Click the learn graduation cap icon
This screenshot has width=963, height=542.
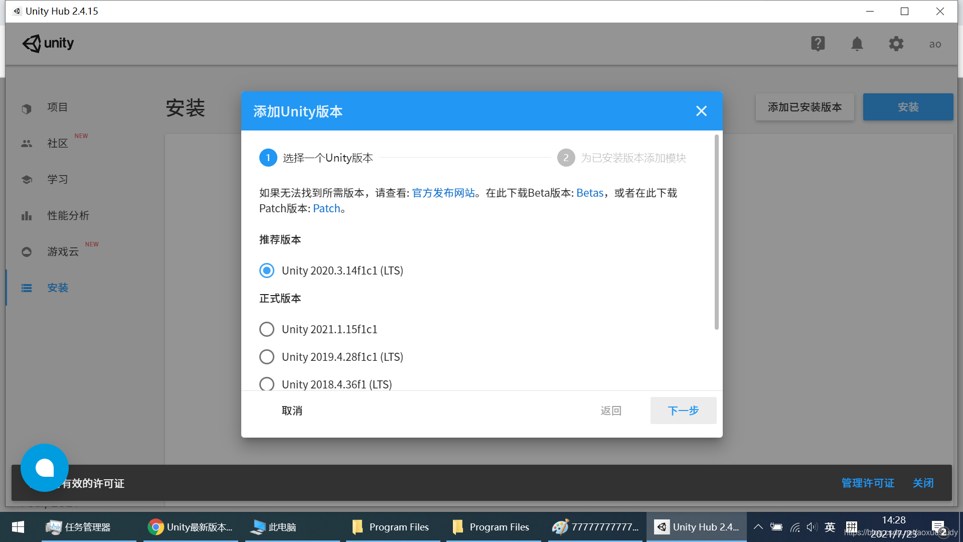coord(27,180)
